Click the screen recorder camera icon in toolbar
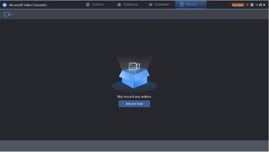The width and height of the screenshot is (269, 152). click(x=6, y=14)
